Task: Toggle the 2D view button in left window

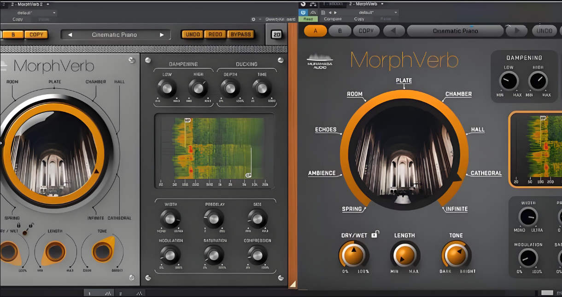Action: tap(277, 34)
